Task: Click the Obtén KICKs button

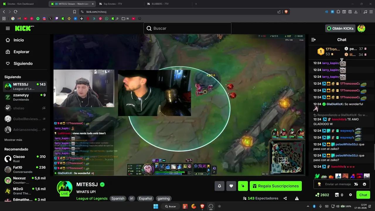Action: click(x=340, y=28)
